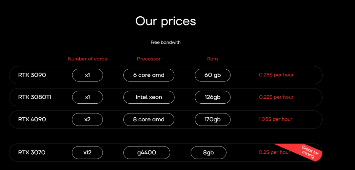Click the x12 card count pill
The image size is (355, 170).
click(87, 153)
